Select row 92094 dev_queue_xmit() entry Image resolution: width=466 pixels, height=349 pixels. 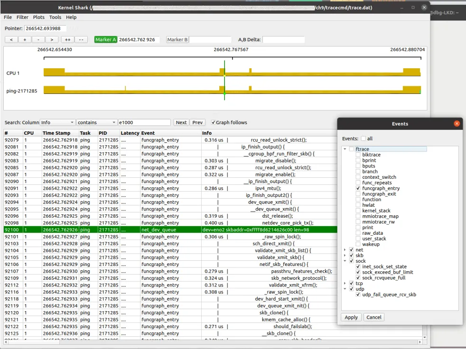point(170,202)
